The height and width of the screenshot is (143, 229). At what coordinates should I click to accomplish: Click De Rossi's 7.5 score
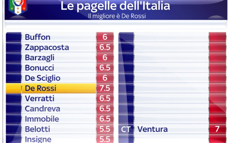(105, 88)
